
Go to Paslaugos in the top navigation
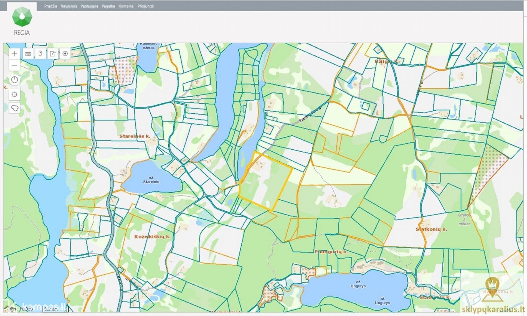click(x=89, y=6)
